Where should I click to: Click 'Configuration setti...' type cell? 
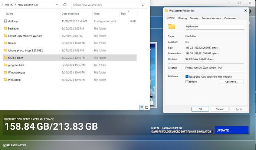click(x=106, y=21)
